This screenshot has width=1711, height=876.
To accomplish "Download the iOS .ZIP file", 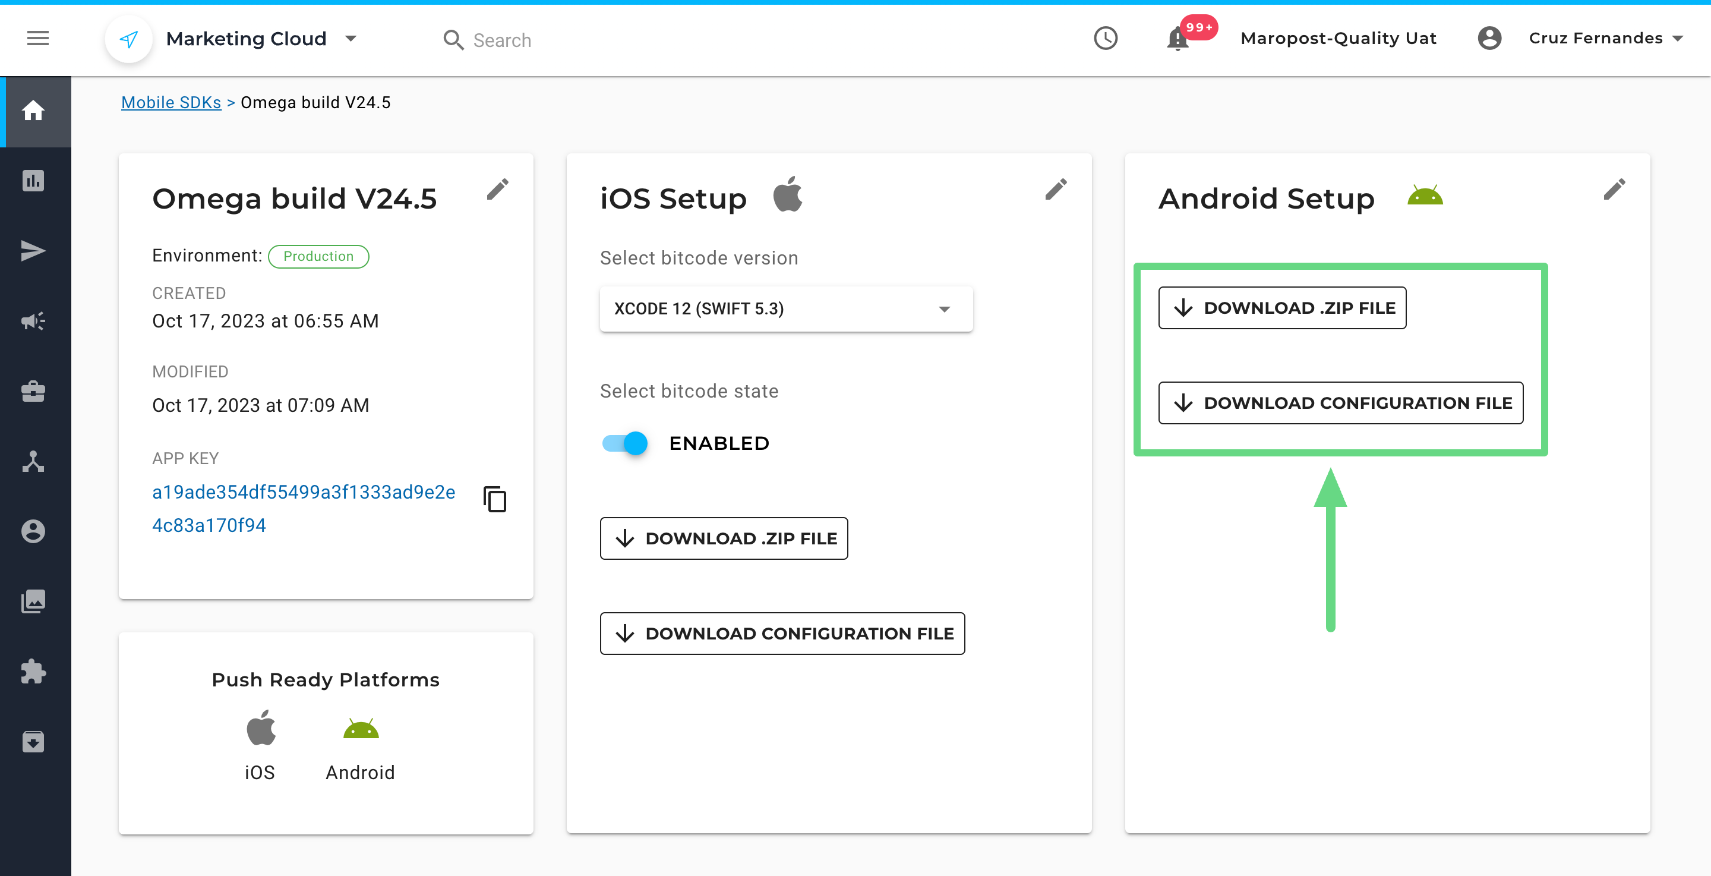I will click(x=724, y=538).
